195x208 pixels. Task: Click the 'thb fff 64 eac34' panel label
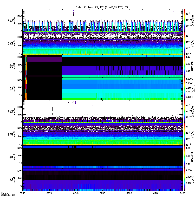11,21
